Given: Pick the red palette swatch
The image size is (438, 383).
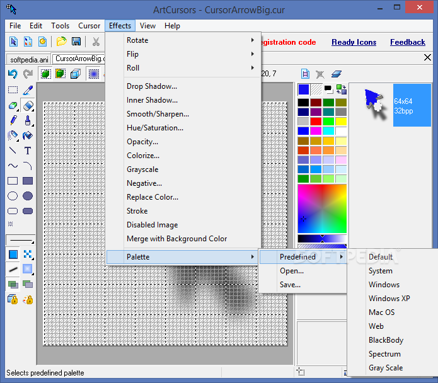Looking at the screenshot, I should 316,122.
